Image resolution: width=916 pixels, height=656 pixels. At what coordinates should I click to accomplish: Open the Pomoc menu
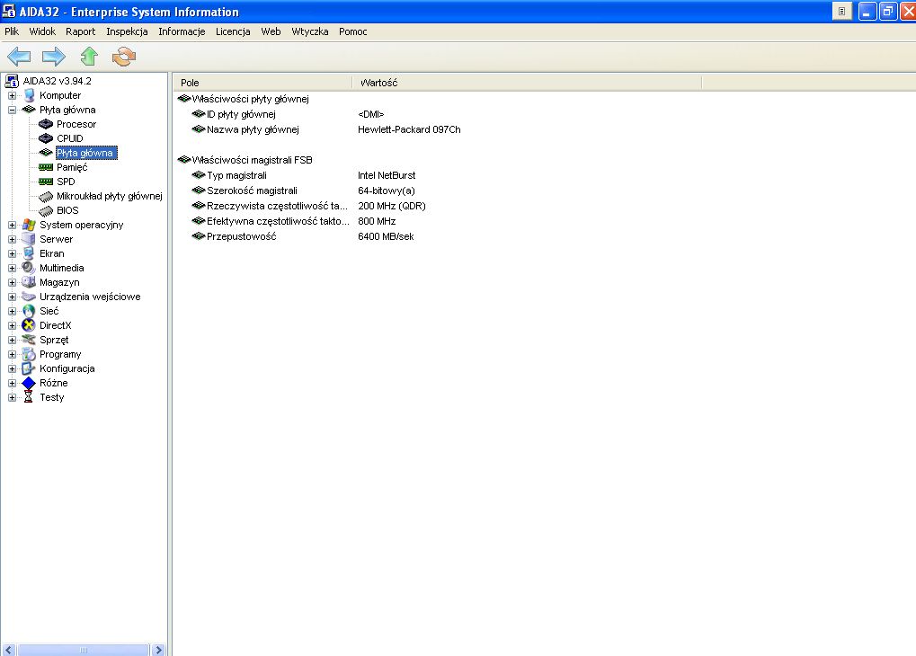[x=352, y=31]
